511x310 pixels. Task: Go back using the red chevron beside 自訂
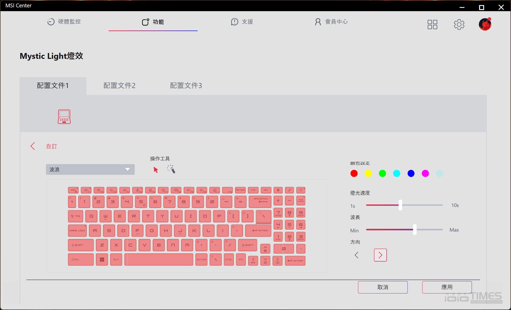click(33, 146)
